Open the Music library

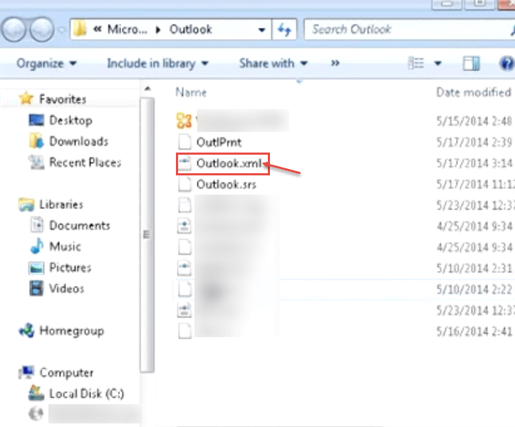[x=65, y=247]
